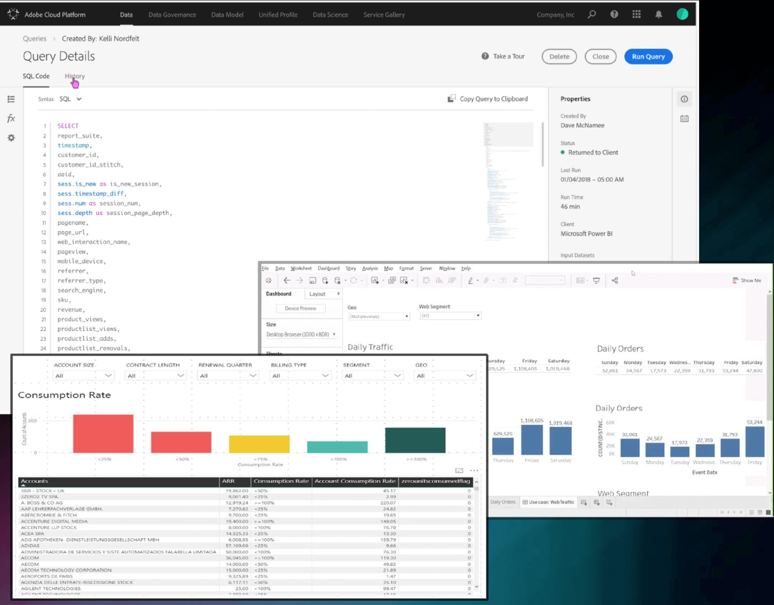Open the Data menu in Tableau toolbar

pos(279,268)
